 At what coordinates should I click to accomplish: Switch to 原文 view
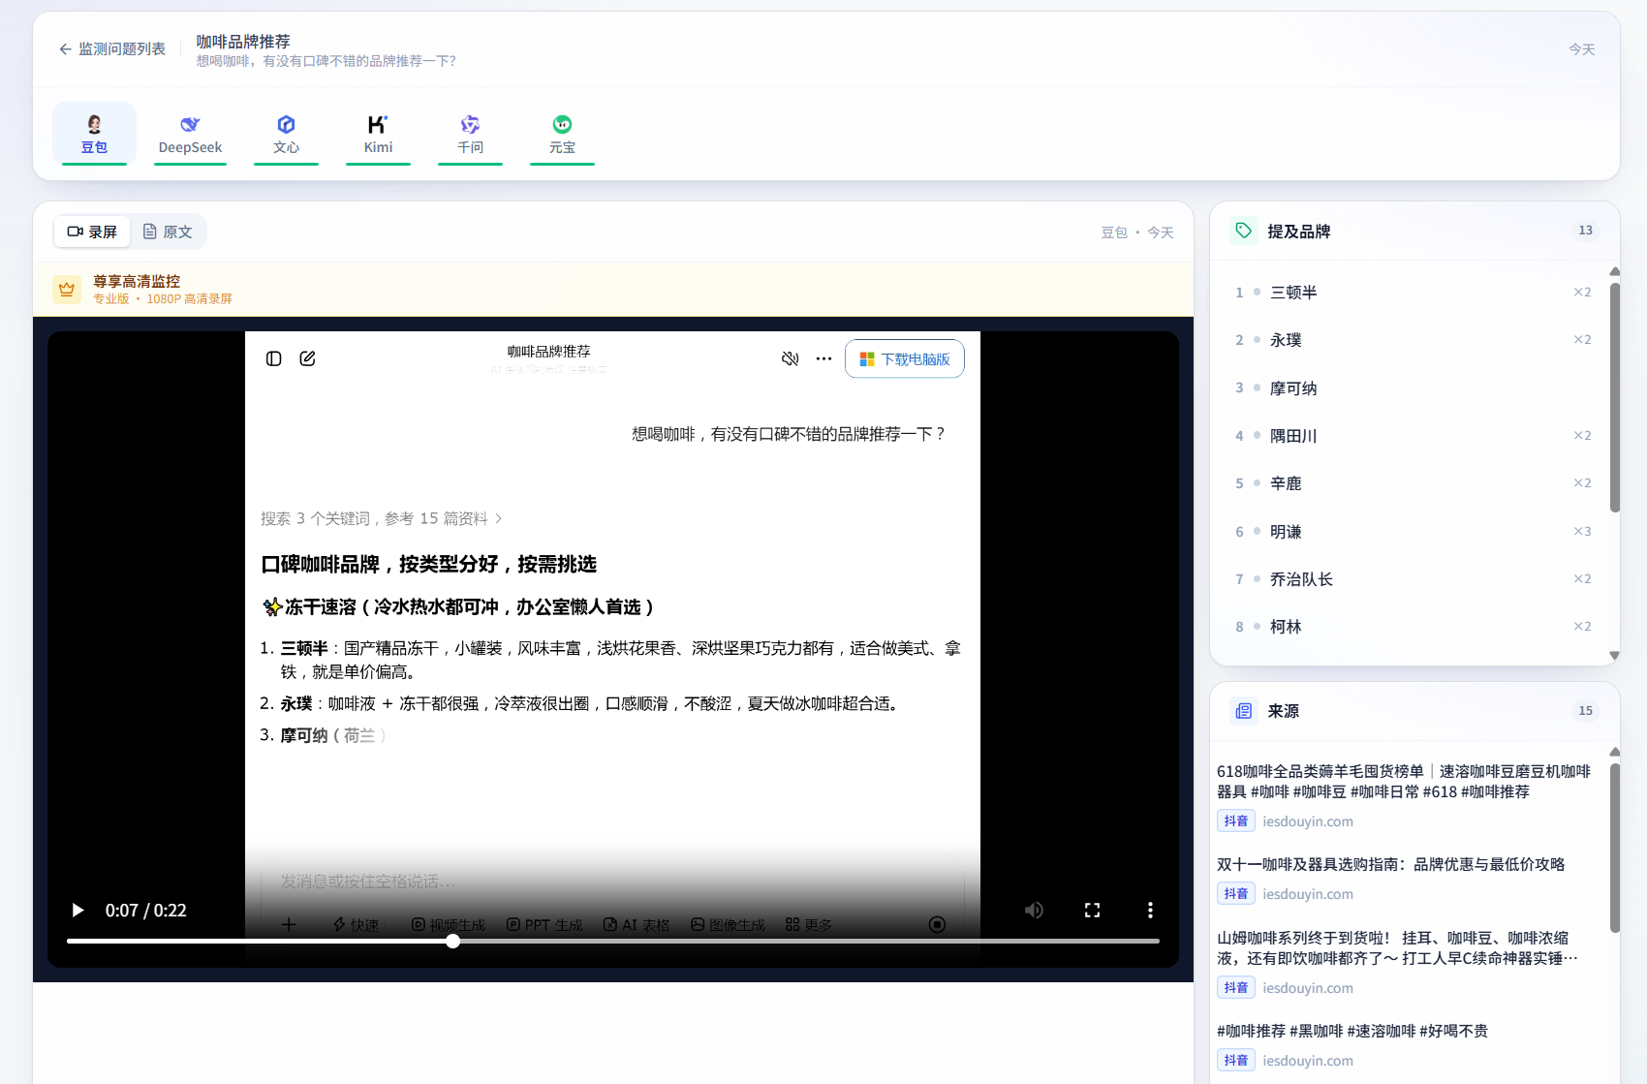click(168, 232)
